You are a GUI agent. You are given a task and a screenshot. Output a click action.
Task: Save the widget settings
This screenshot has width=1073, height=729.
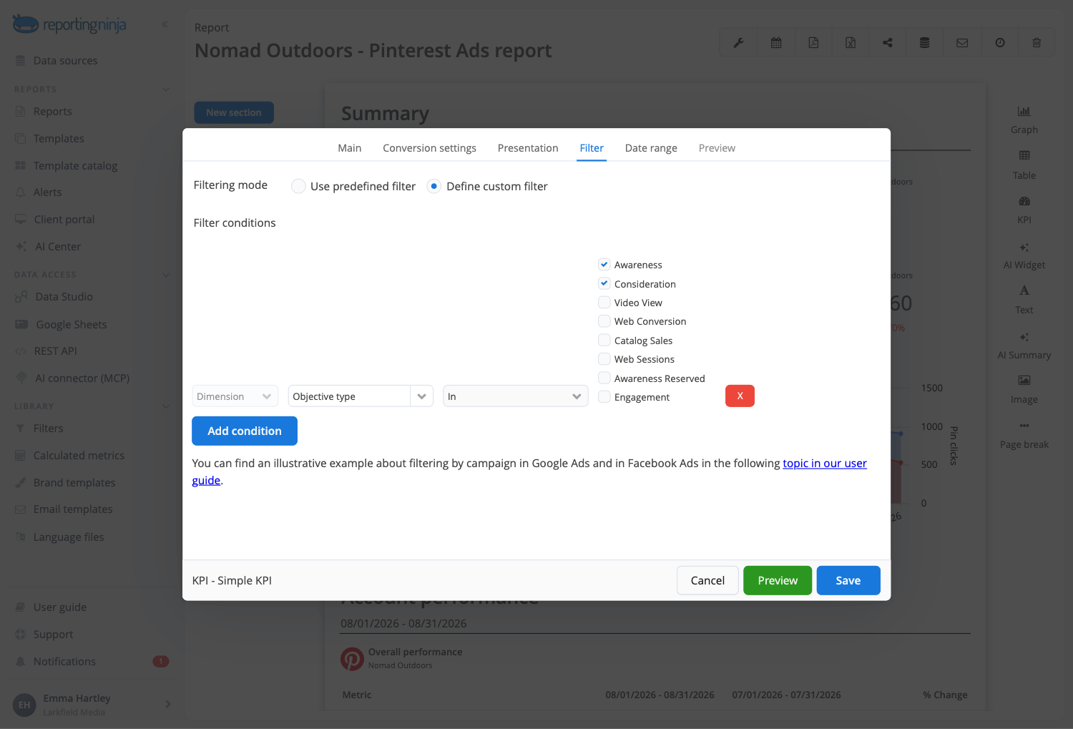coord(848,580)
